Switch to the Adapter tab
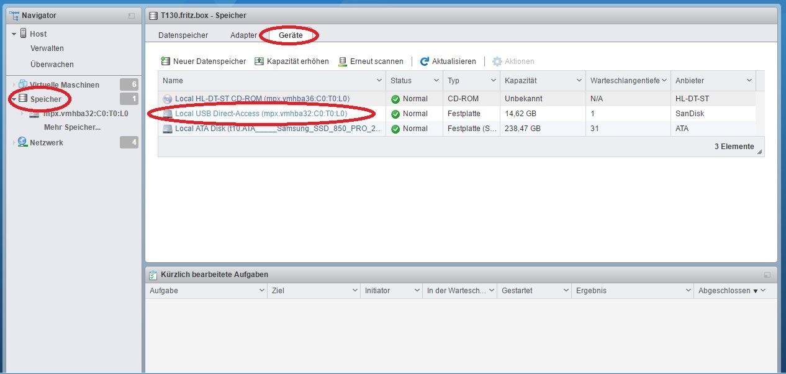786x374 pixels. tap(243, 35)
